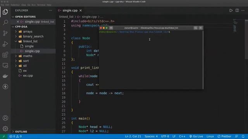Show errors and warnings count in status bar

click(x=15, y=136)
